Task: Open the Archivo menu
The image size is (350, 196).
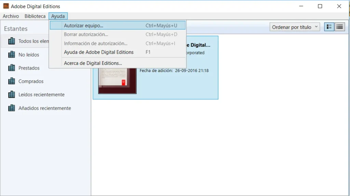Action: click(11, 16)
